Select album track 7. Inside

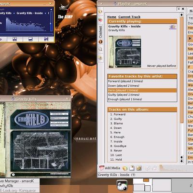(116, 141)
